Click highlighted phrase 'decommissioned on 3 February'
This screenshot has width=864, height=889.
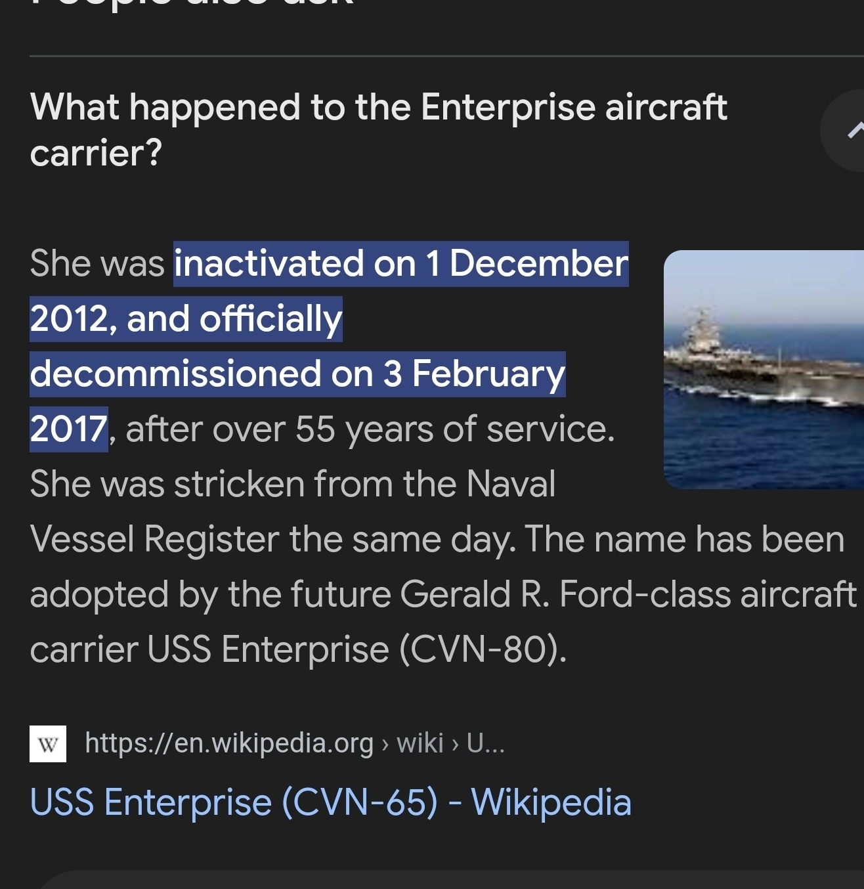point(297,374)
